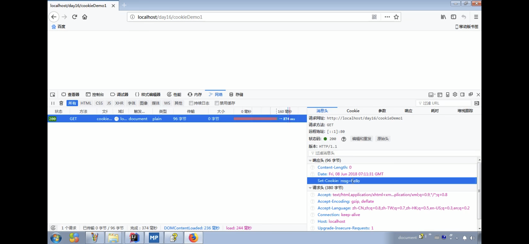Open the Response (响应) details tab
The image size is (529, 244).
click(409, 111)
